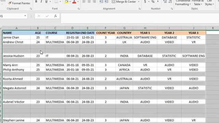Image resolution: width=219 pixels, height=123 pixels.
Task: Open the Font Color dropdown arrow
Action: 78,2
